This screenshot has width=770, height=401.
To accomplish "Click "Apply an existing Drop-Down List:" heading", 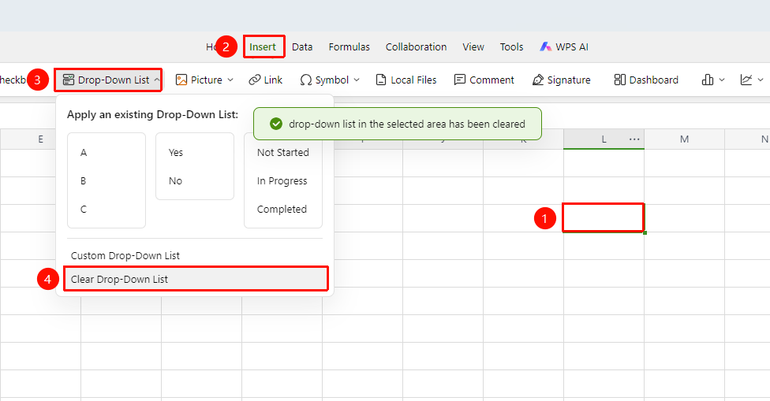I will click(153, 115).
